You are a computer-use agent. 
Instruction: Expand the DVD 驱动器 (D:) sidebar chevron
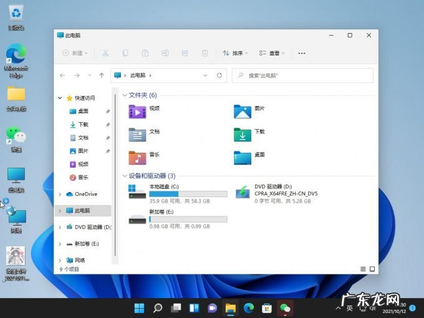point(60,228)
